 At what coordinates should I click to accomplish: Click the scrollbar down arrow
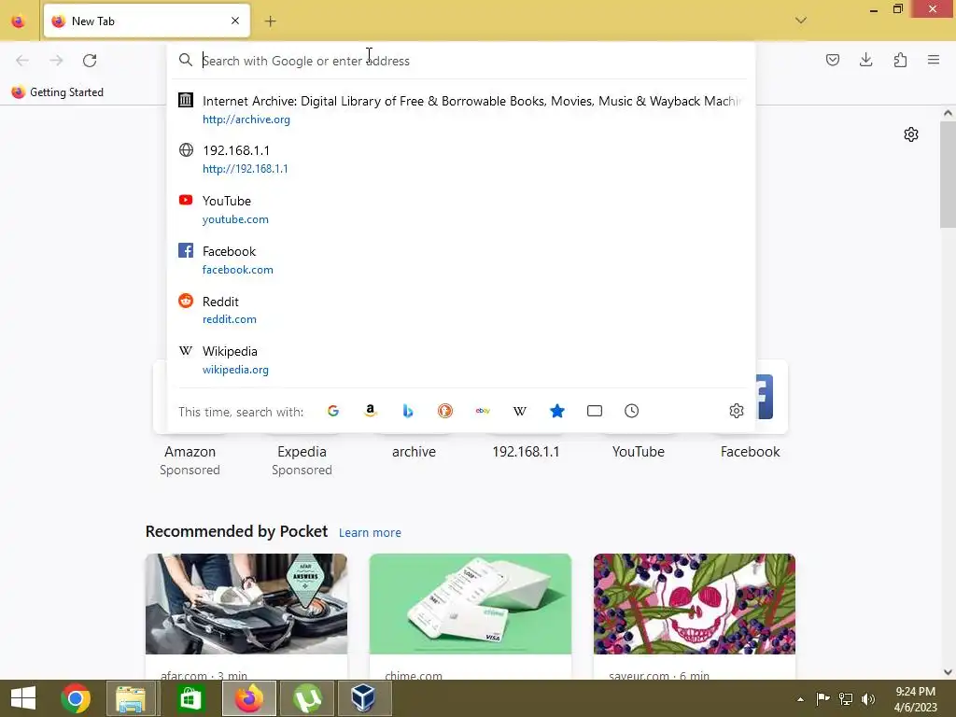tap(948, 672)
